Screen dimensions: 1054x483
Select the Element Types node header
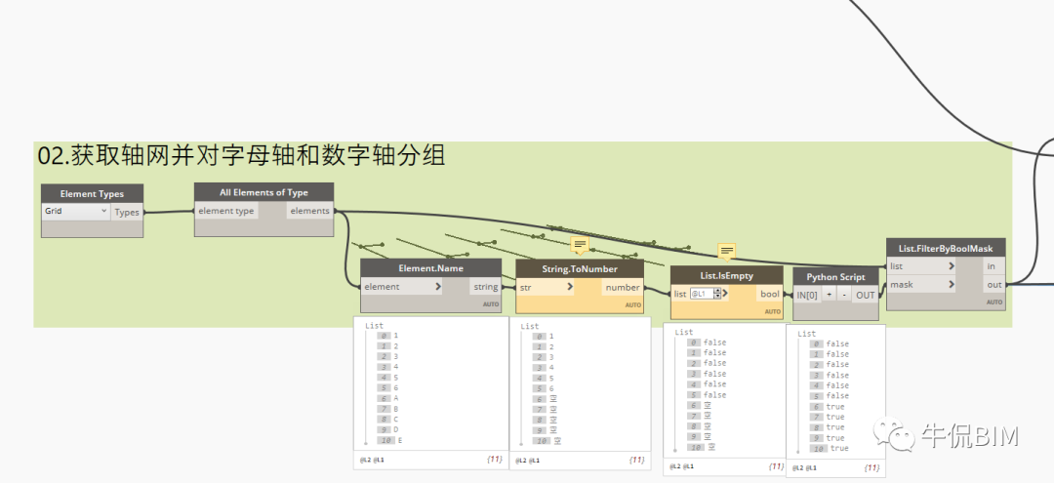point(92,193)
